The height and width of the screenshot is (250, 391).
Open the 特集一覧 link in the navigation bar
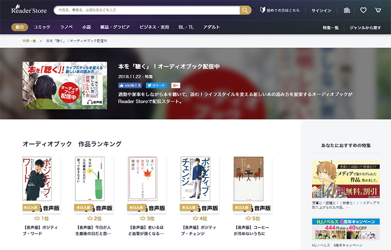(331, 28)
